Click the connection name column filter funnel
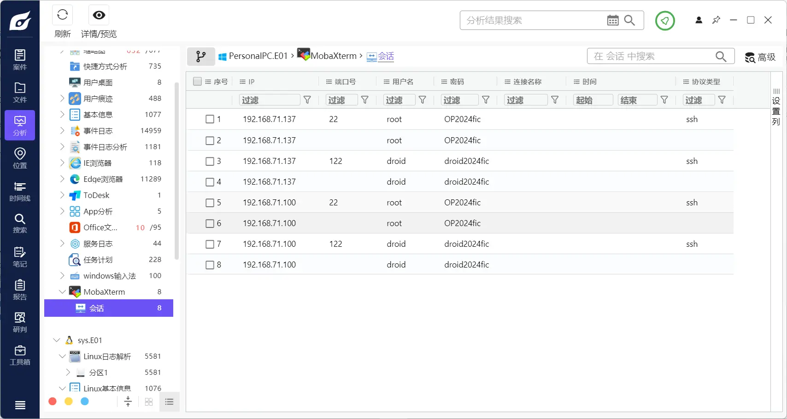Viewport: 787px width, 419px height. tap(555, 100)
